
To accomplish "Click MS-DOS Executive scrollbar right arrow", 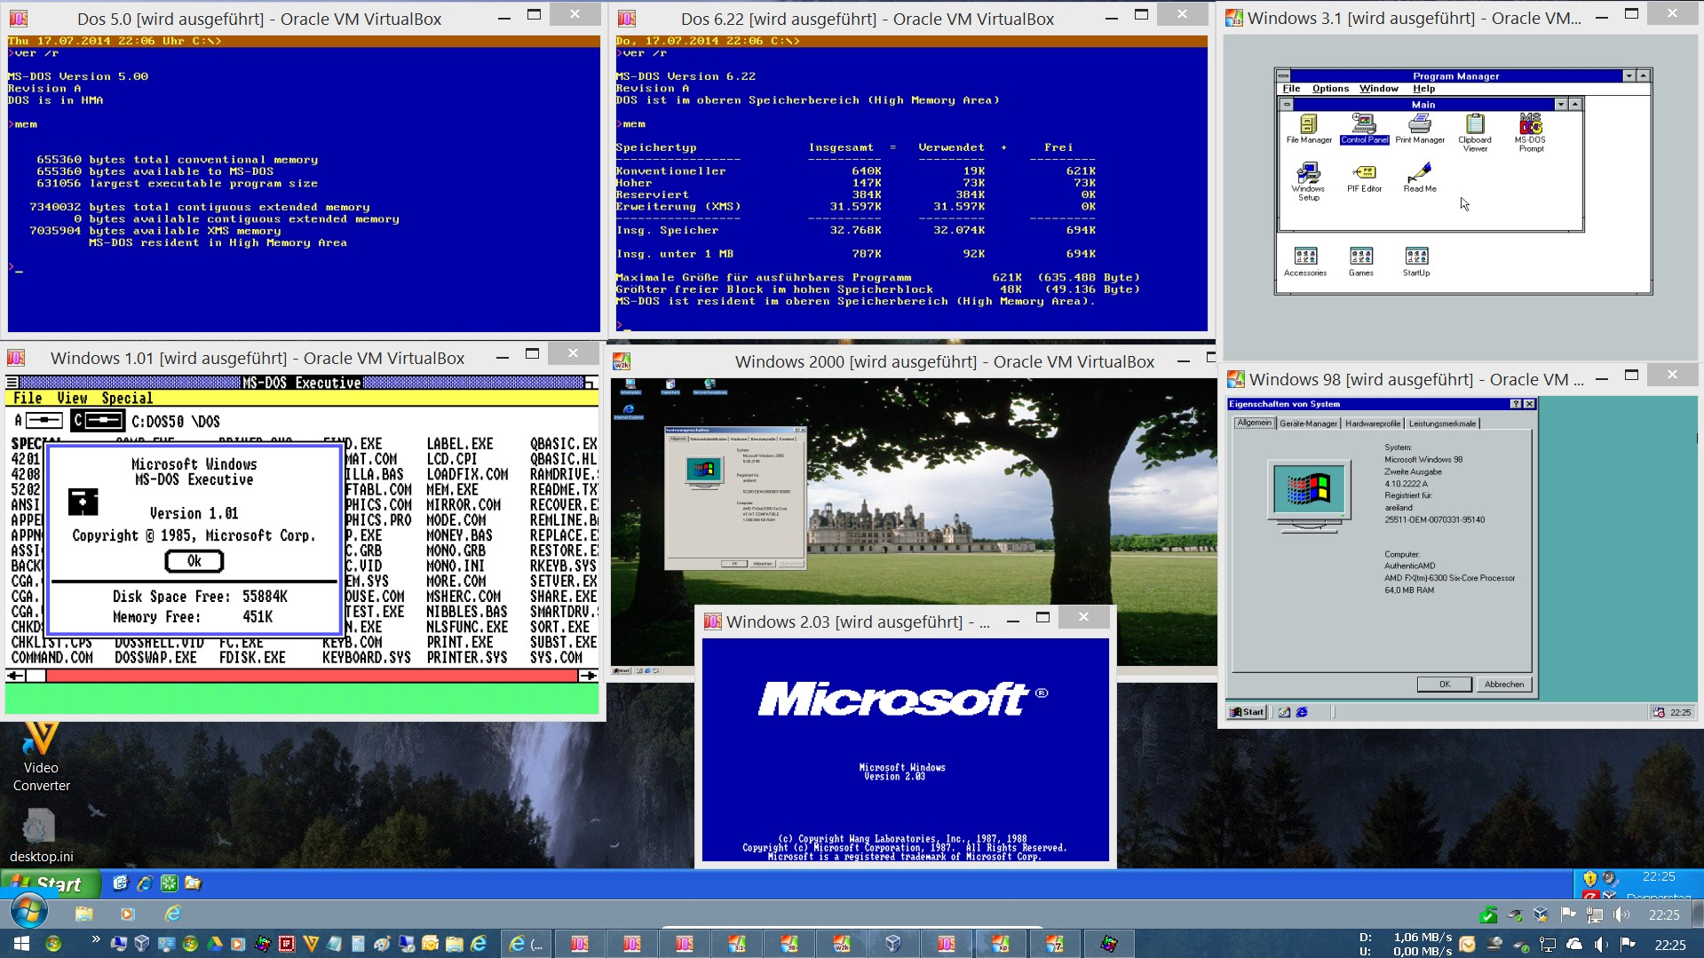I will coord(588,676).
